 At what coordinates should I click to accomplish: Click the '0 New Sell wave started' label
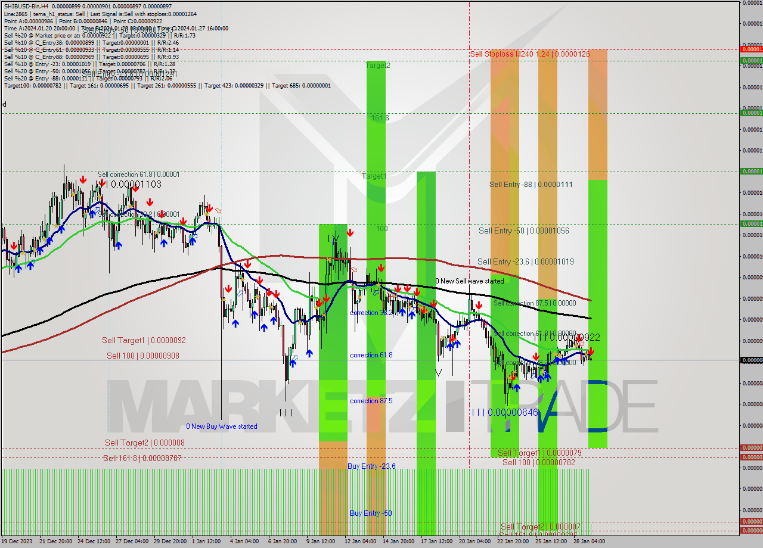tap(470, 281)
